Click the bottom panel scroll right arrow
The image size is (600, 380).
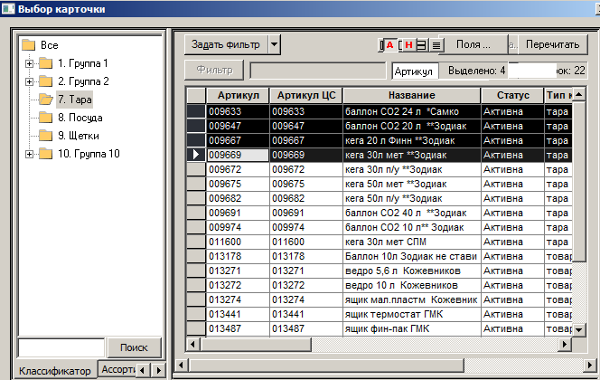click(x=590, y=365)
